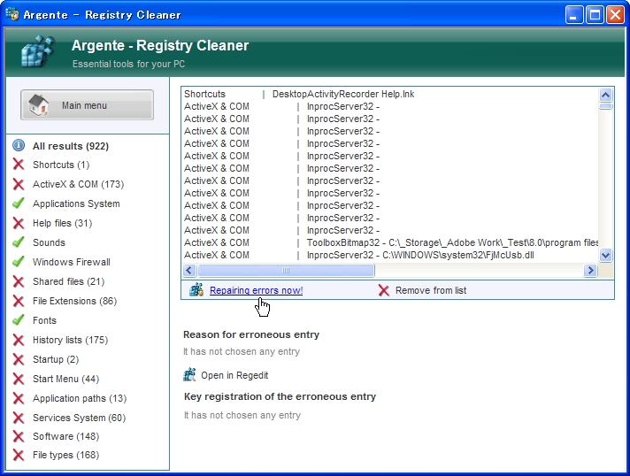Click the red X icon beside File types
Screen dimensions: 630x476
pos(19,455)
